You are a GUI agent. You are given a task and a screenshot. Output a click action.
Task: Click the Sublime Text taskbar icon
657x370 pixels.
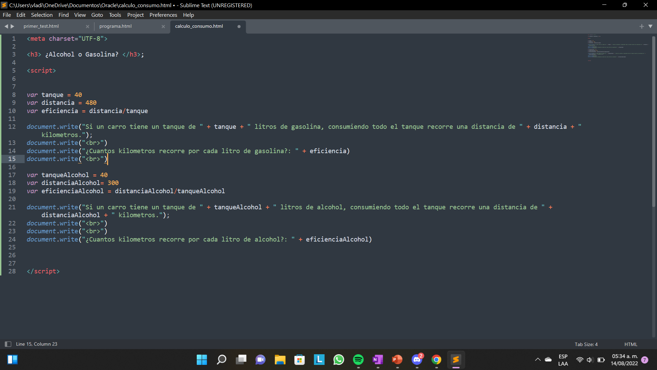[x=456, y=360]
